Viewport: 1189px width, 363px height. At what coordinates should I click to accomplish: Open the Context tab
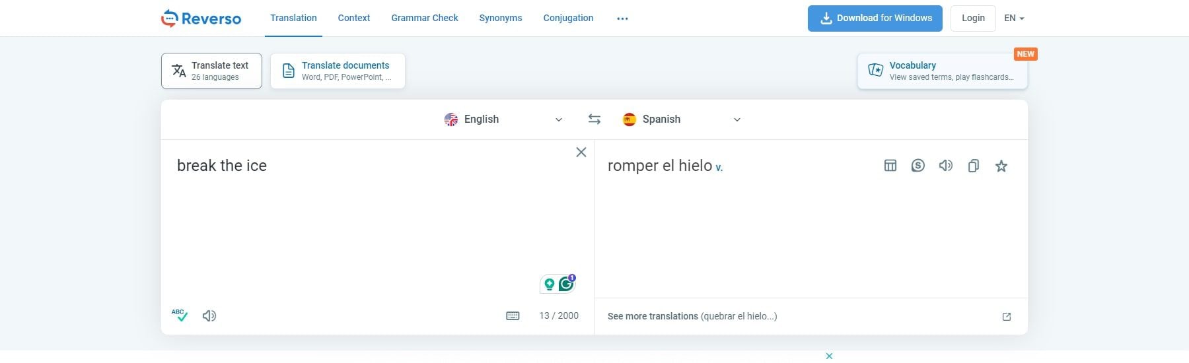(353, 18)
